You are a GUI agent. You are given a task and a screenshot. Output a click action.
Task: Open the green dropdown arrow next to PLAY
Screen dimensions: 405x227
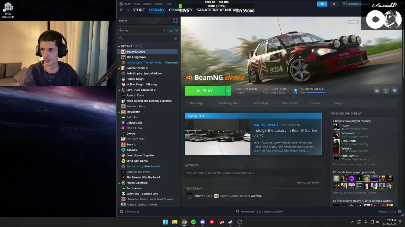[x=228, y=91]
